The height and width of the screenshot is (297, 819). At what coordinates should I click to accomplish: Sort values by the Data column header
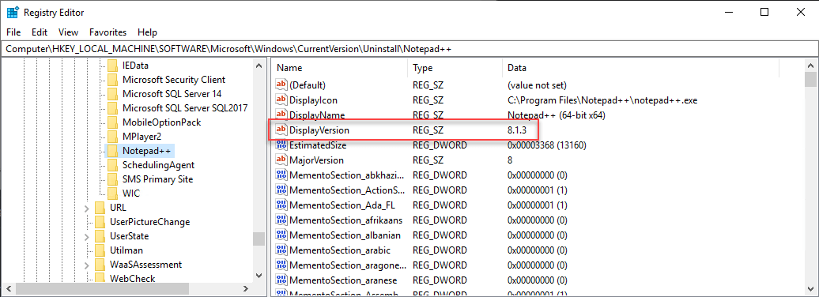click(640, 68)
